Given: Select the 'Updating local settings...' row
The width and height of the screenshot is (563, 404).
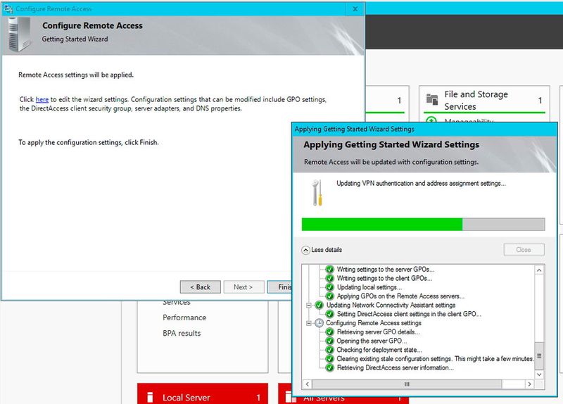Looking at the screenshot, I should click(x=369, y=287).
